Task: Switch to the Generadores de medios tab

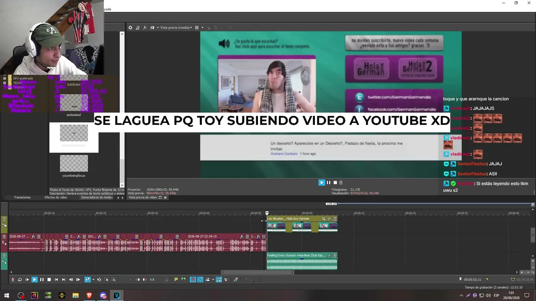Action: 97,197
